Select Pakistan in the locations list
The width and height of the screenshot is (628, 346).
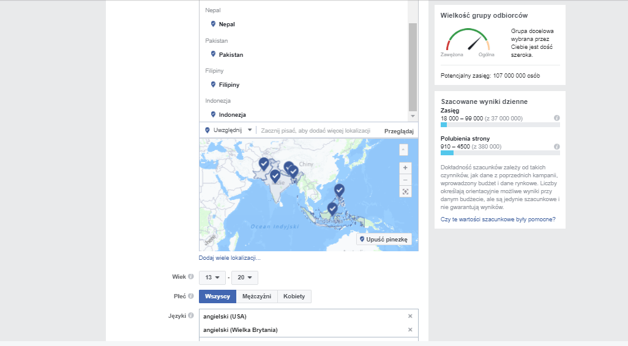click(231, 54)
